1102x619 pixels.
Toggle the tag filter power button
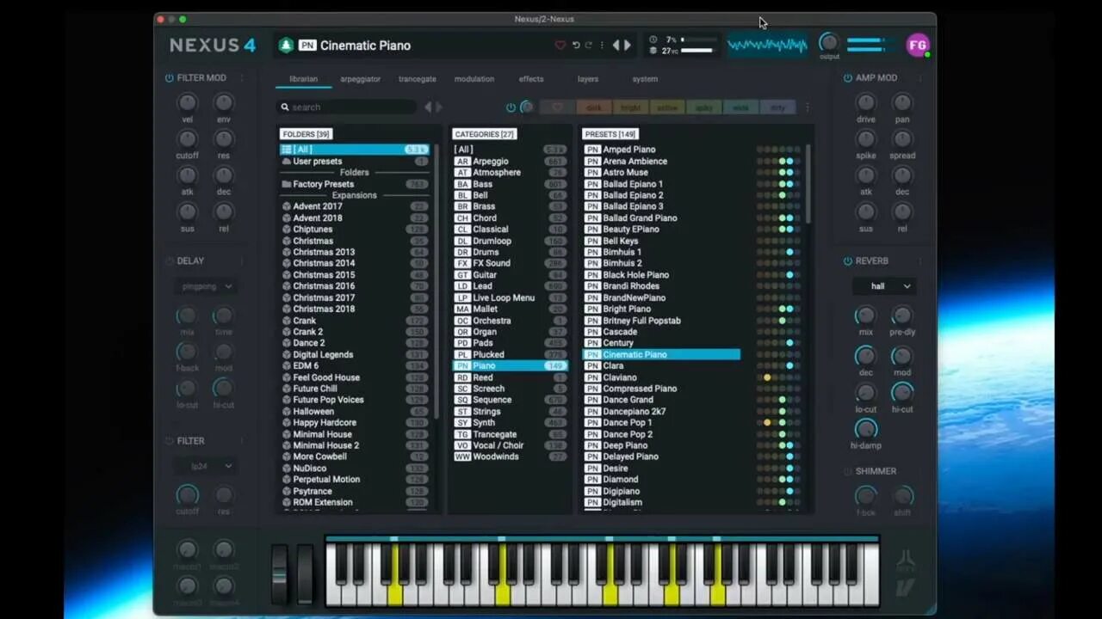pos(511,107)
